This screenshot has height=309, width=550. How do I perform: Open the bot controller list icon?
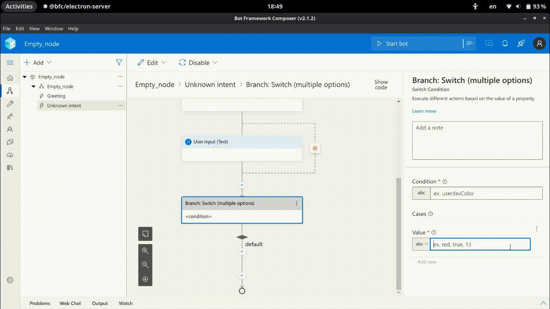tap(469, 44)
